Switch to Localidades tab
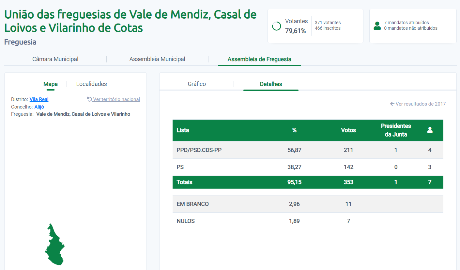460x270 pixels. pyautogui.click(x=91, y=84)
